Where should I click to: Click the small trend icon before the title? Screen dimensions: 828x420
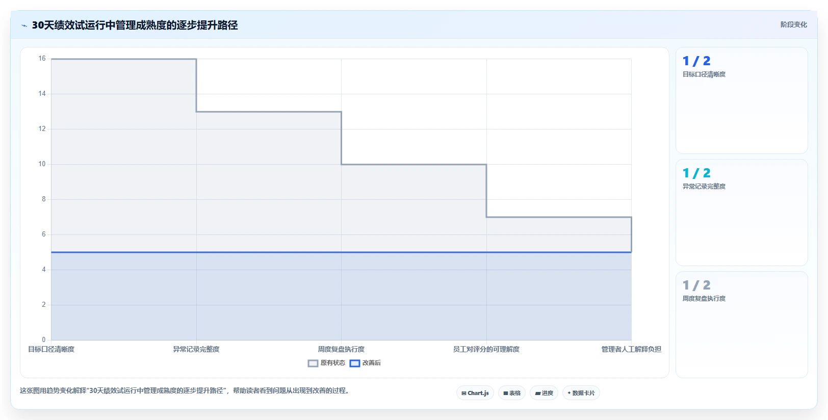24,25
